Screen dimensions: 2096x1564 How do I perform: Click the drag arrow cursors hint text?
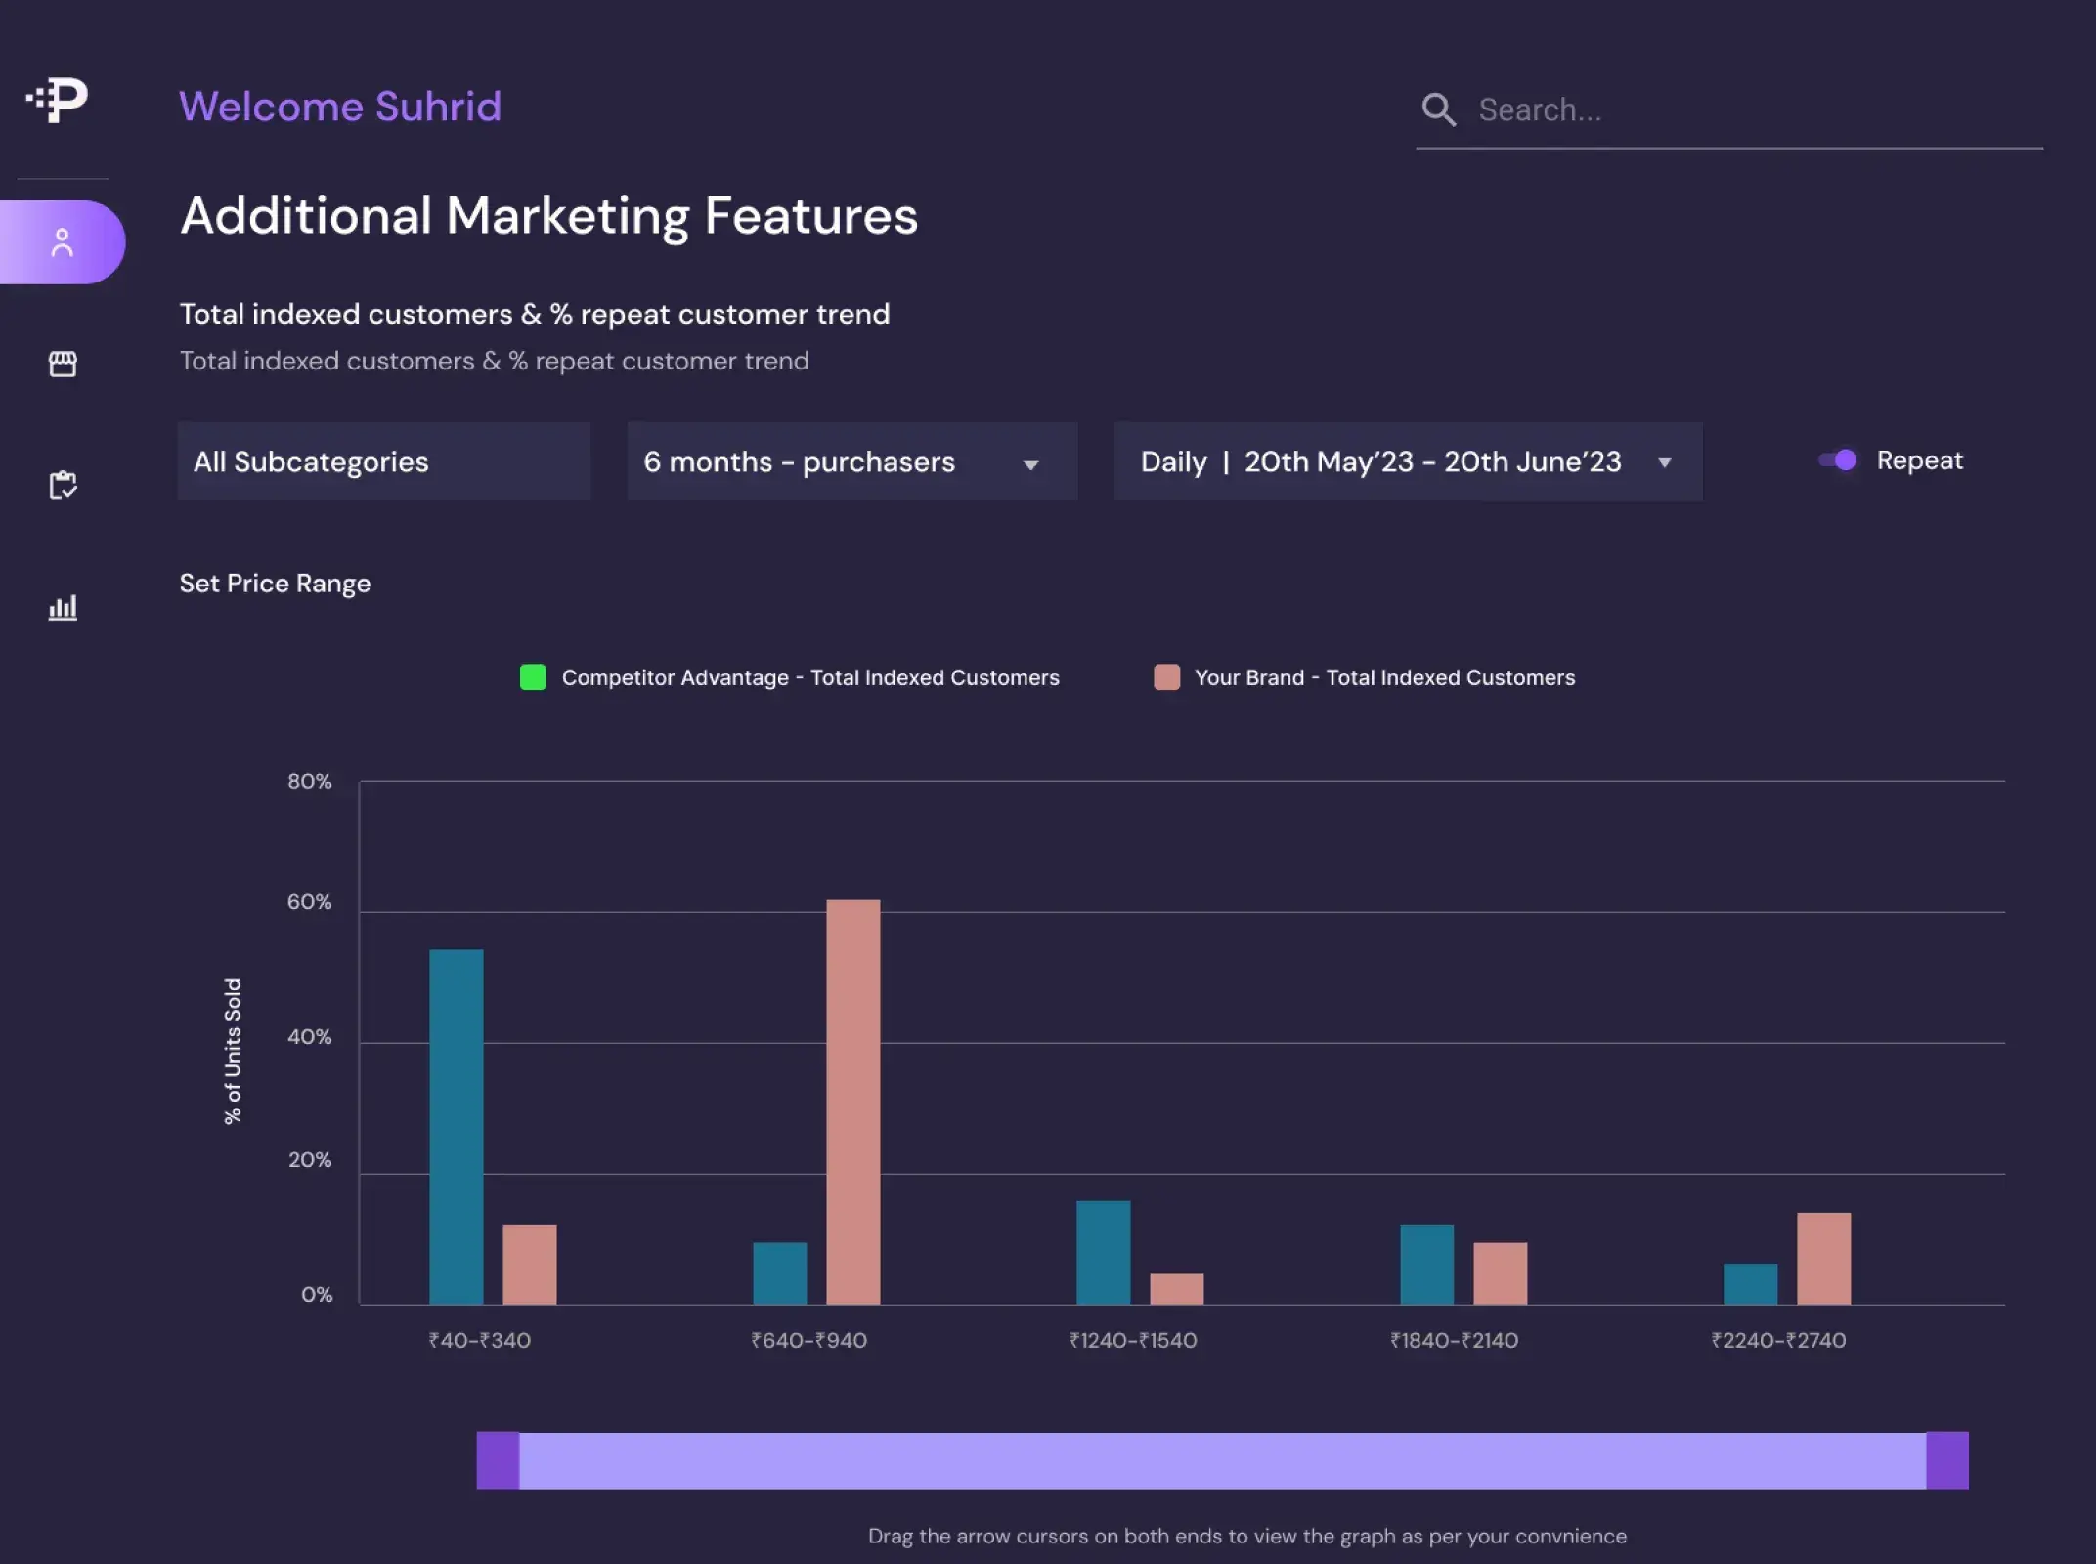(1247, 1536)
